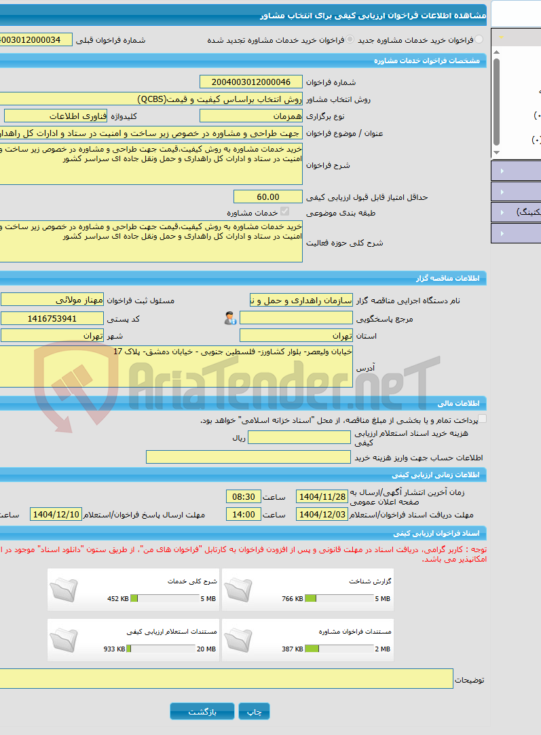The image size is (541, 735).
Task: Expand the fourth purple sidebar panel arrow
Action: coord(502,233)
